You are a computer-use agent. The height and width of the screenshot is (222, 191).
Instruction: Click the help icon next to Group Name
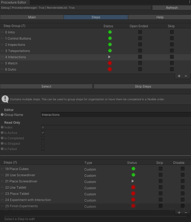(x=2, y=115)
